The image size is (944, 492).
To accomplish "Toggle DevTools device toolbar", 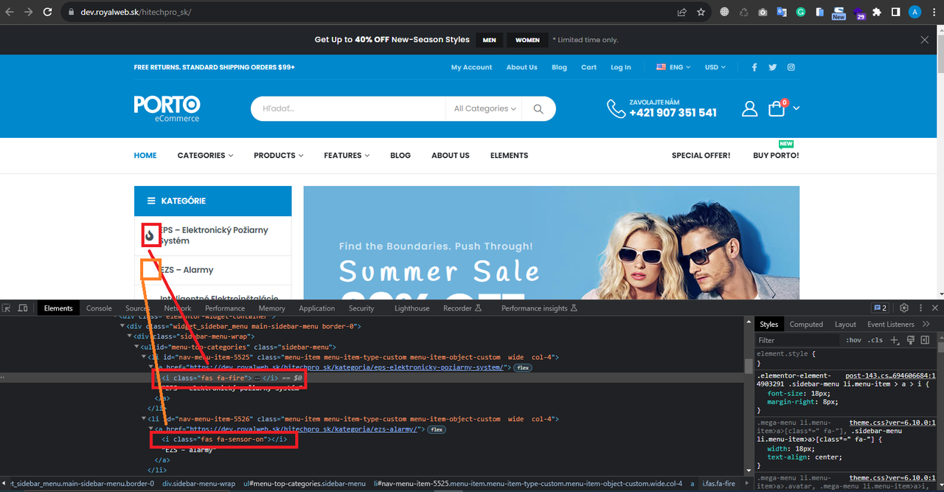I will (23, 308).
